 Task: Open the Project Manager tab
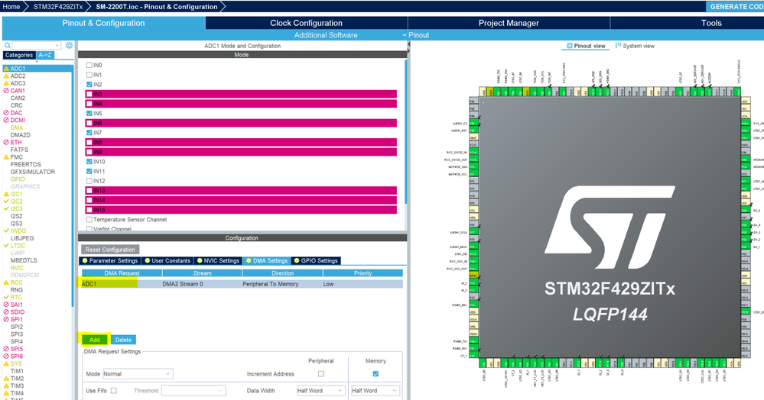[509, 23]
